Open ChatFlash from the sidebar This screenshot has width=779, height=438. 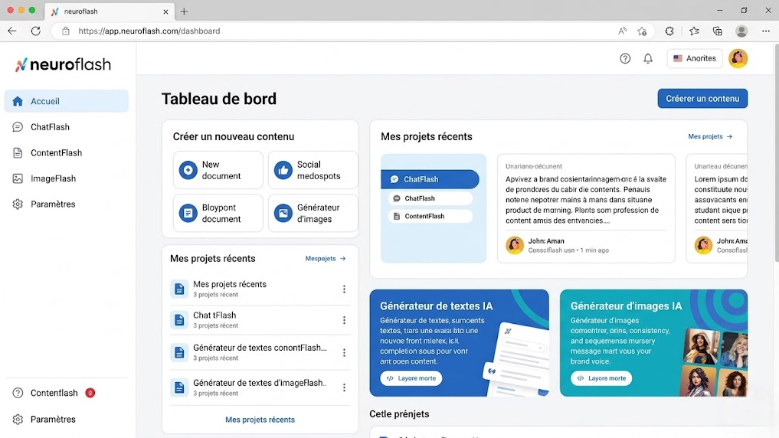point(51,127)
